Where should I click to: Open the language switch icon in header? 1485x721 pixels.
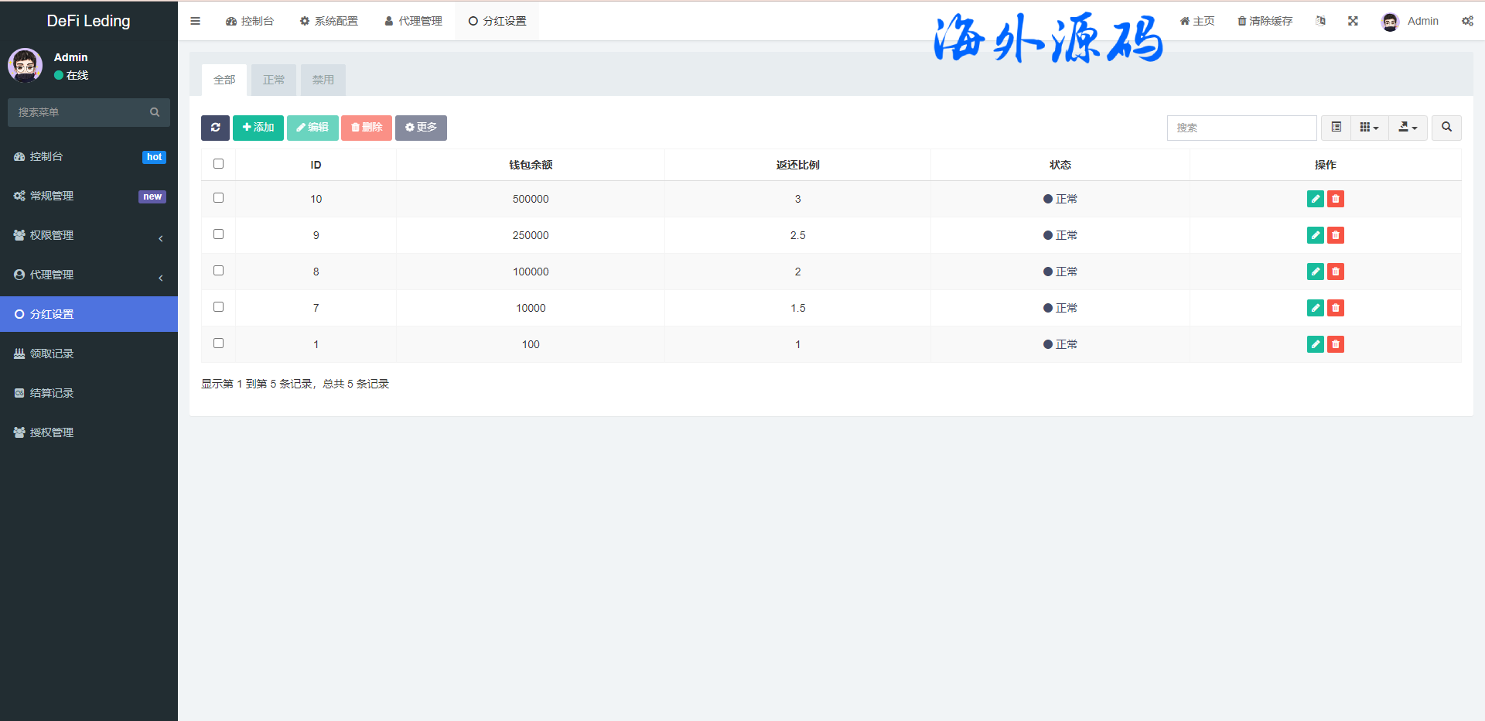pyautogui.click(x=1320, y=21)
